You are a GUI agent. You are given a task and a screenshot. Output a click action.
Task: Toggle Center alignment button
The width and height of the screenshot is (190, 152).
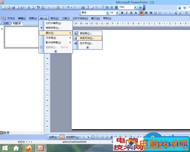pyautogui.click(x=146, y=13)
